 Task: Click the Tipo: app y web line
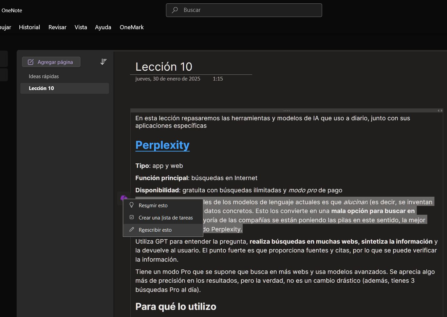159,166
